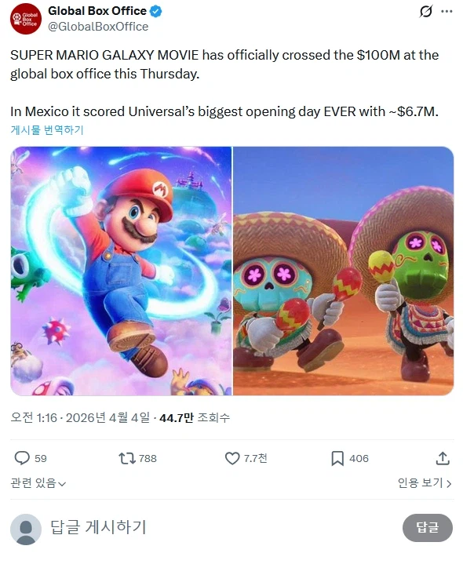Image resolution: width=463 pixels, height=564 pixels.
Task: Open the three-dot more options menu
Action: coord(447,12)
